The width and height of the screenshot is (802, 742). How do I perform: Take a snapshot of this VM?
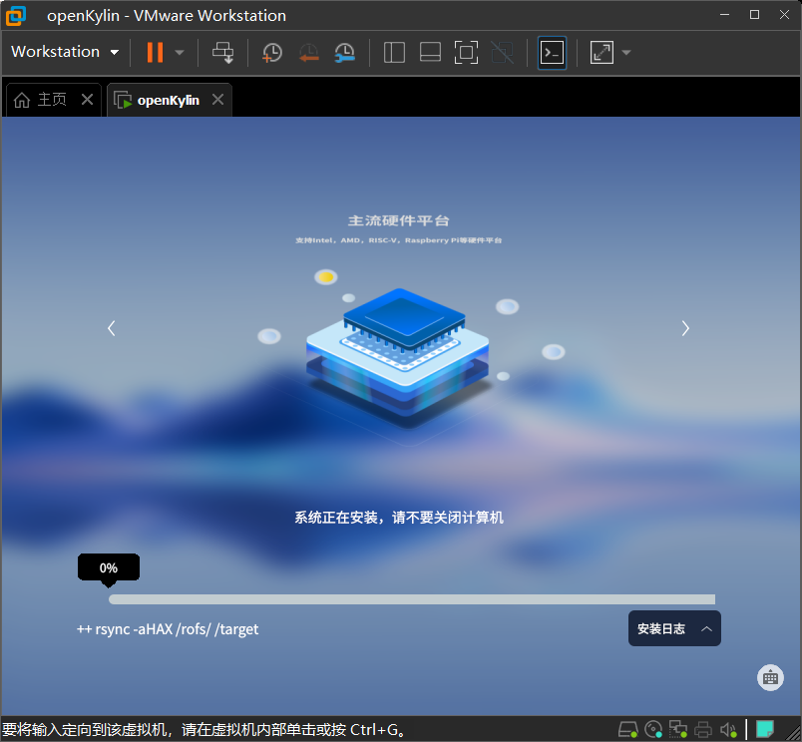click(271, 52)
